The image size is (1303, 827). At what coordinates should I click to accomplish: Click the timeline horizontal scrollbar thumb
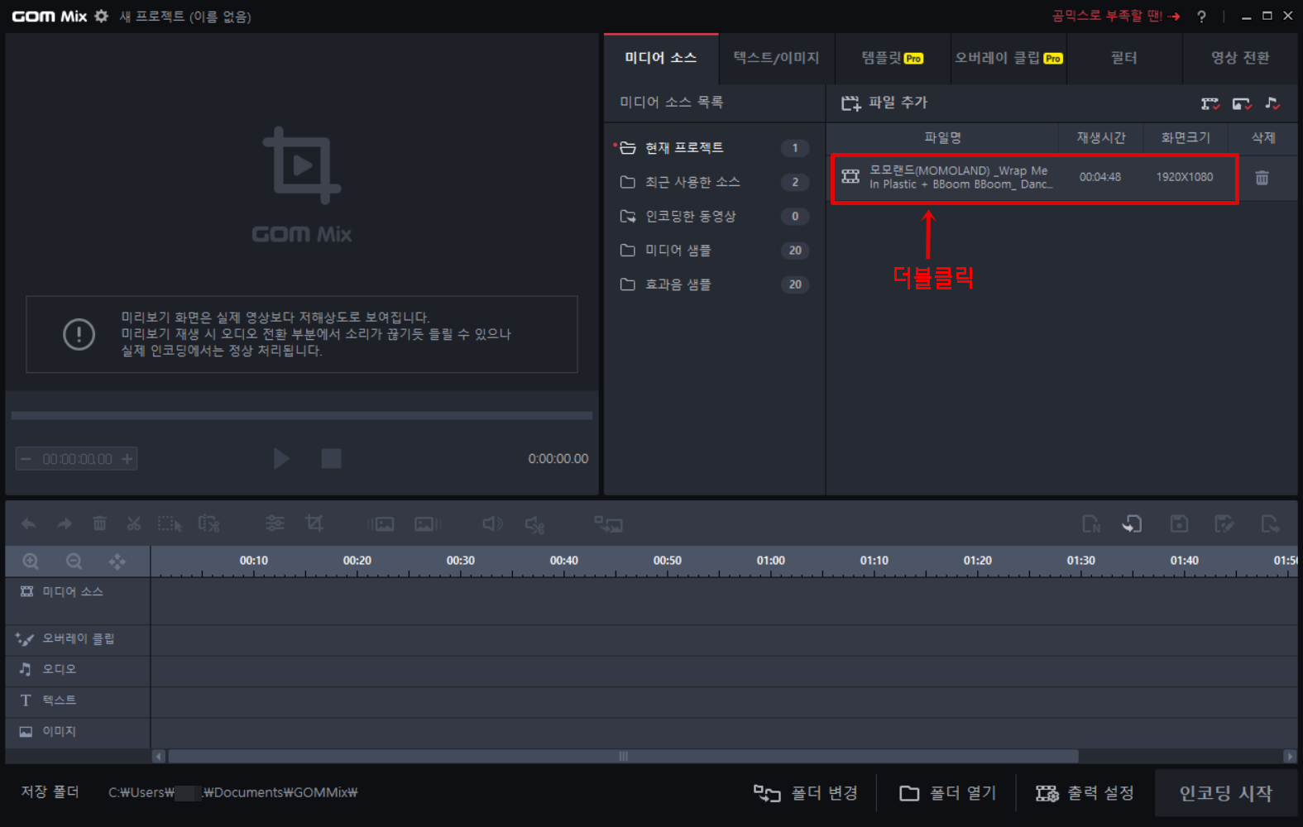623,756
